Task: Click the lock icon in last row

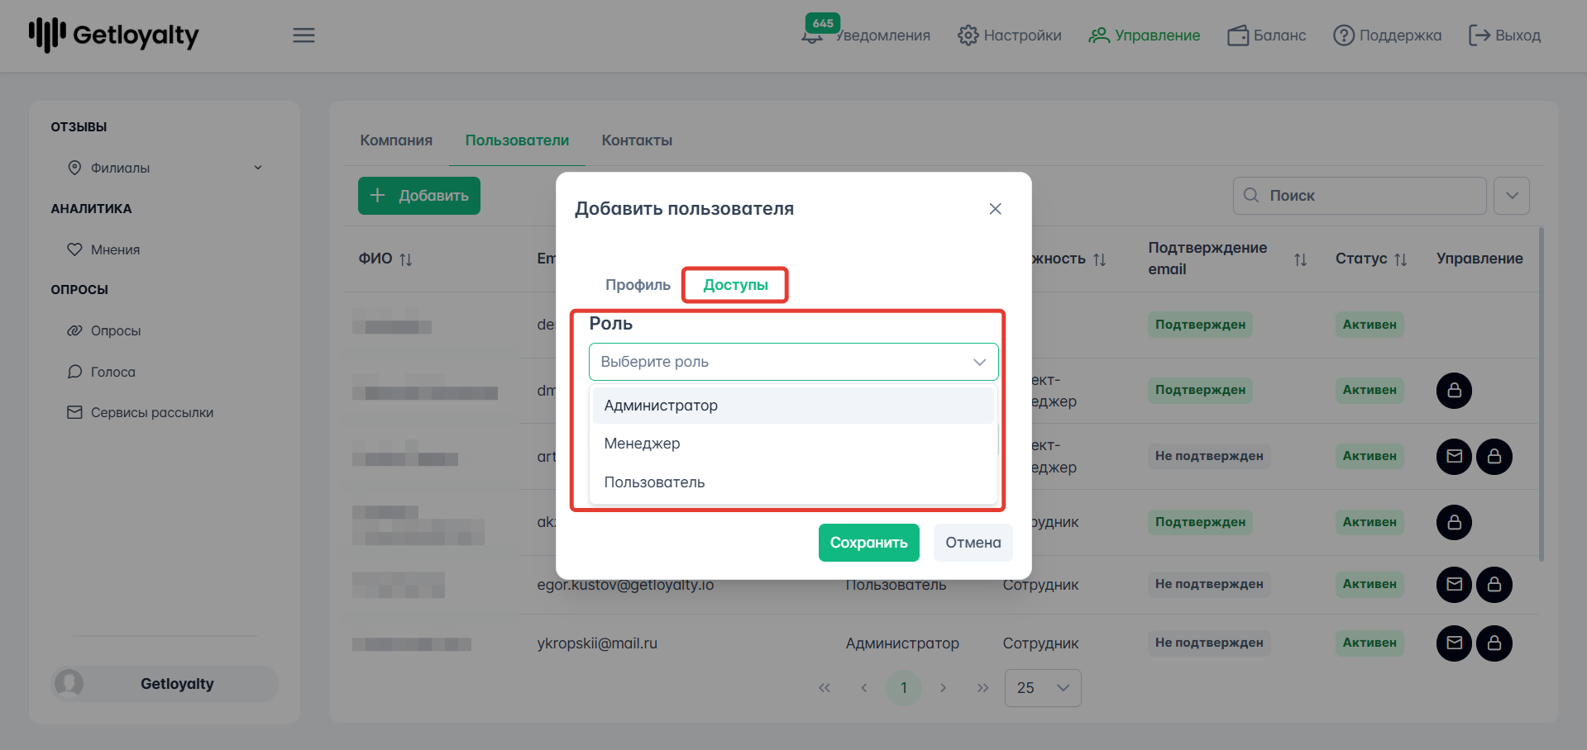Action: coord(1494,643)
